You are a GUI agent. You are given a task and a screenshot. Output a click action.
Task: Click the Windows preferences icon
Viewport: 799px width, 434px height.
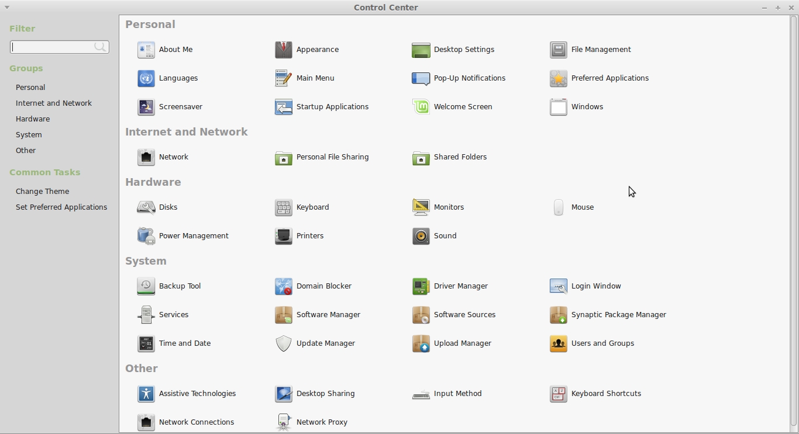tap(558, 107)
